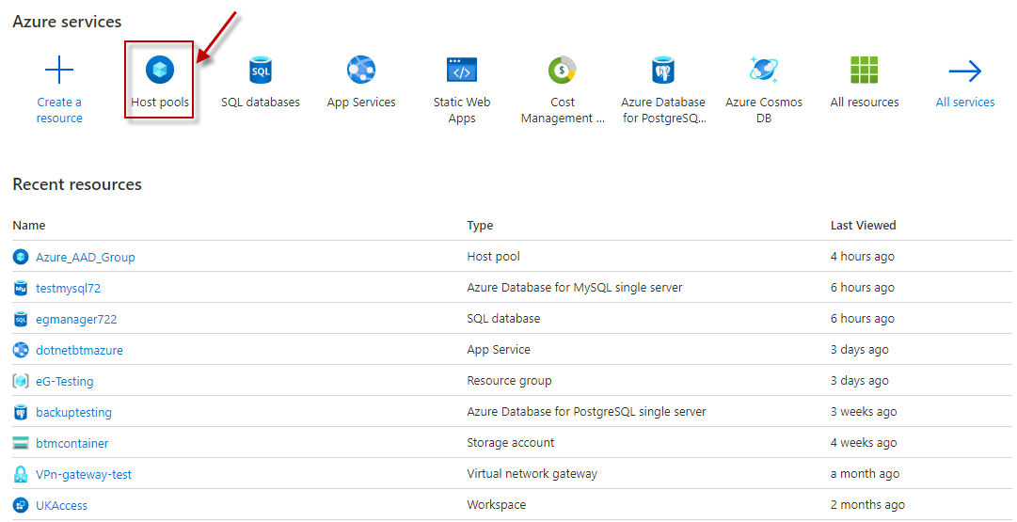
Task: Click the '4 weeks ago' last viewed cell
Action: (864, 443)
